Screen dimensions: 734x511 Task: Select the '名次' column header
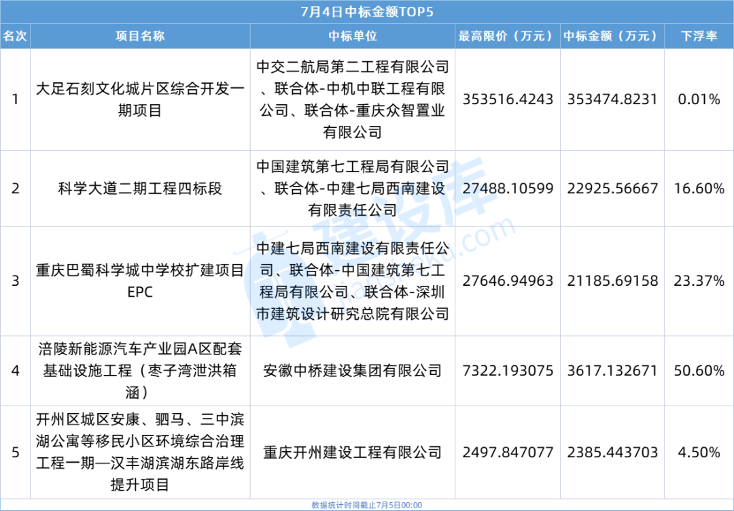pyautogui.click(x=15, y=36)
